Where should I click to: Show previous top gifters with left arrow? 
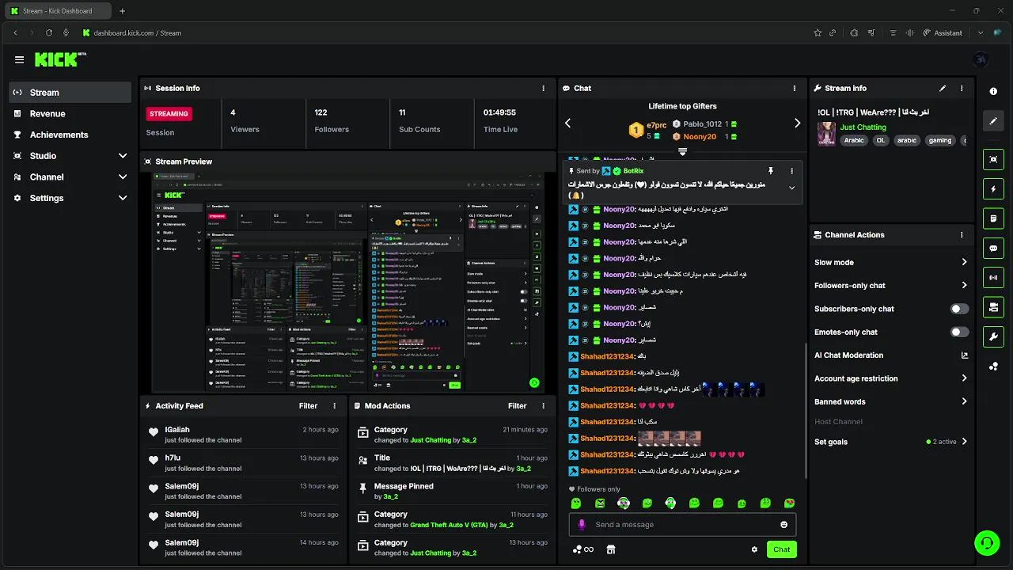coord(567,123)
